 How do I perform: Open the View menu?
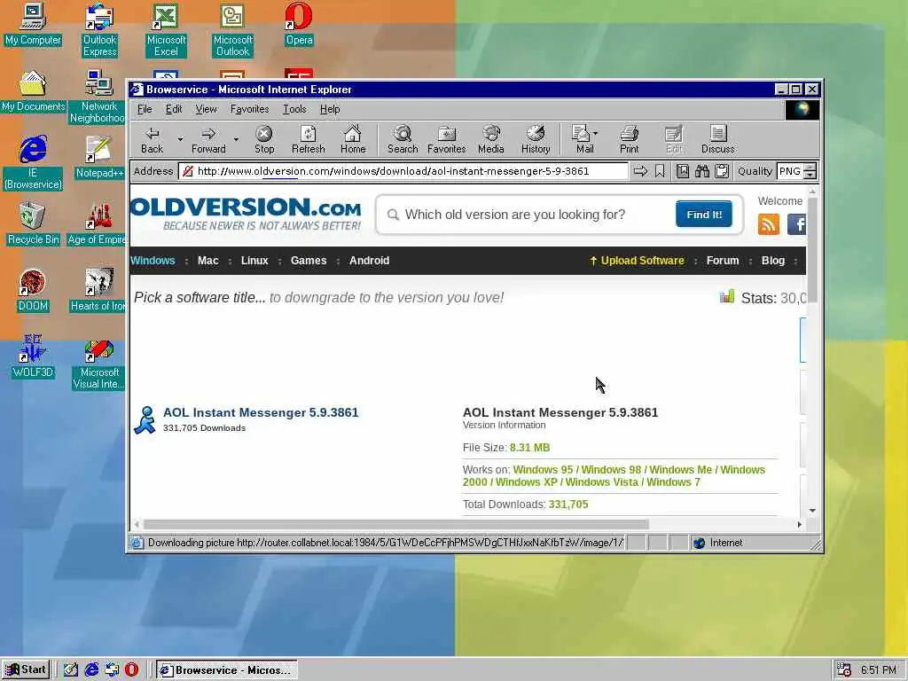[206, 109]
